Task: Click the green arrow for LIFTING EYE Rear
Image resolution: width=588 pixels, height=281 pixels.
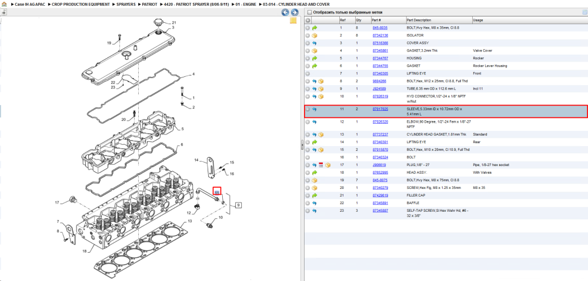Action: point(315,142)
